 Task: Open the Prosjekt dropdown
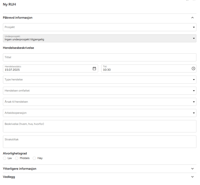[99, 27]
